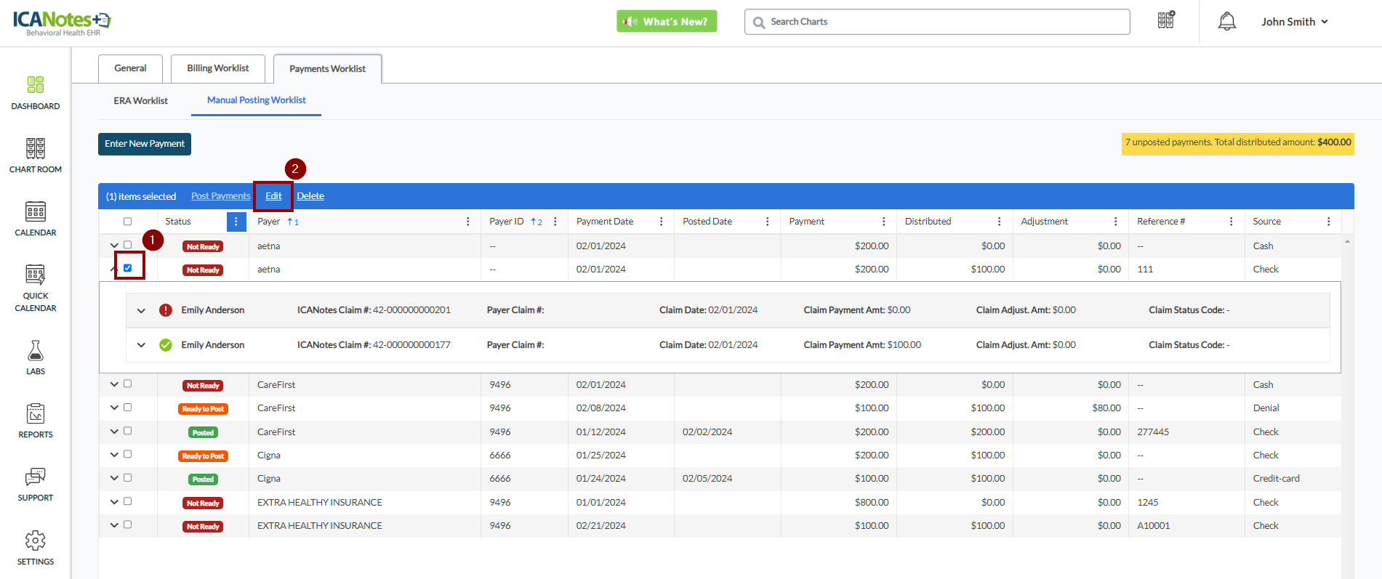Screen dimensions: 1382x579
Task: Open John Smith user dropdown
Action: [1294, 22]
